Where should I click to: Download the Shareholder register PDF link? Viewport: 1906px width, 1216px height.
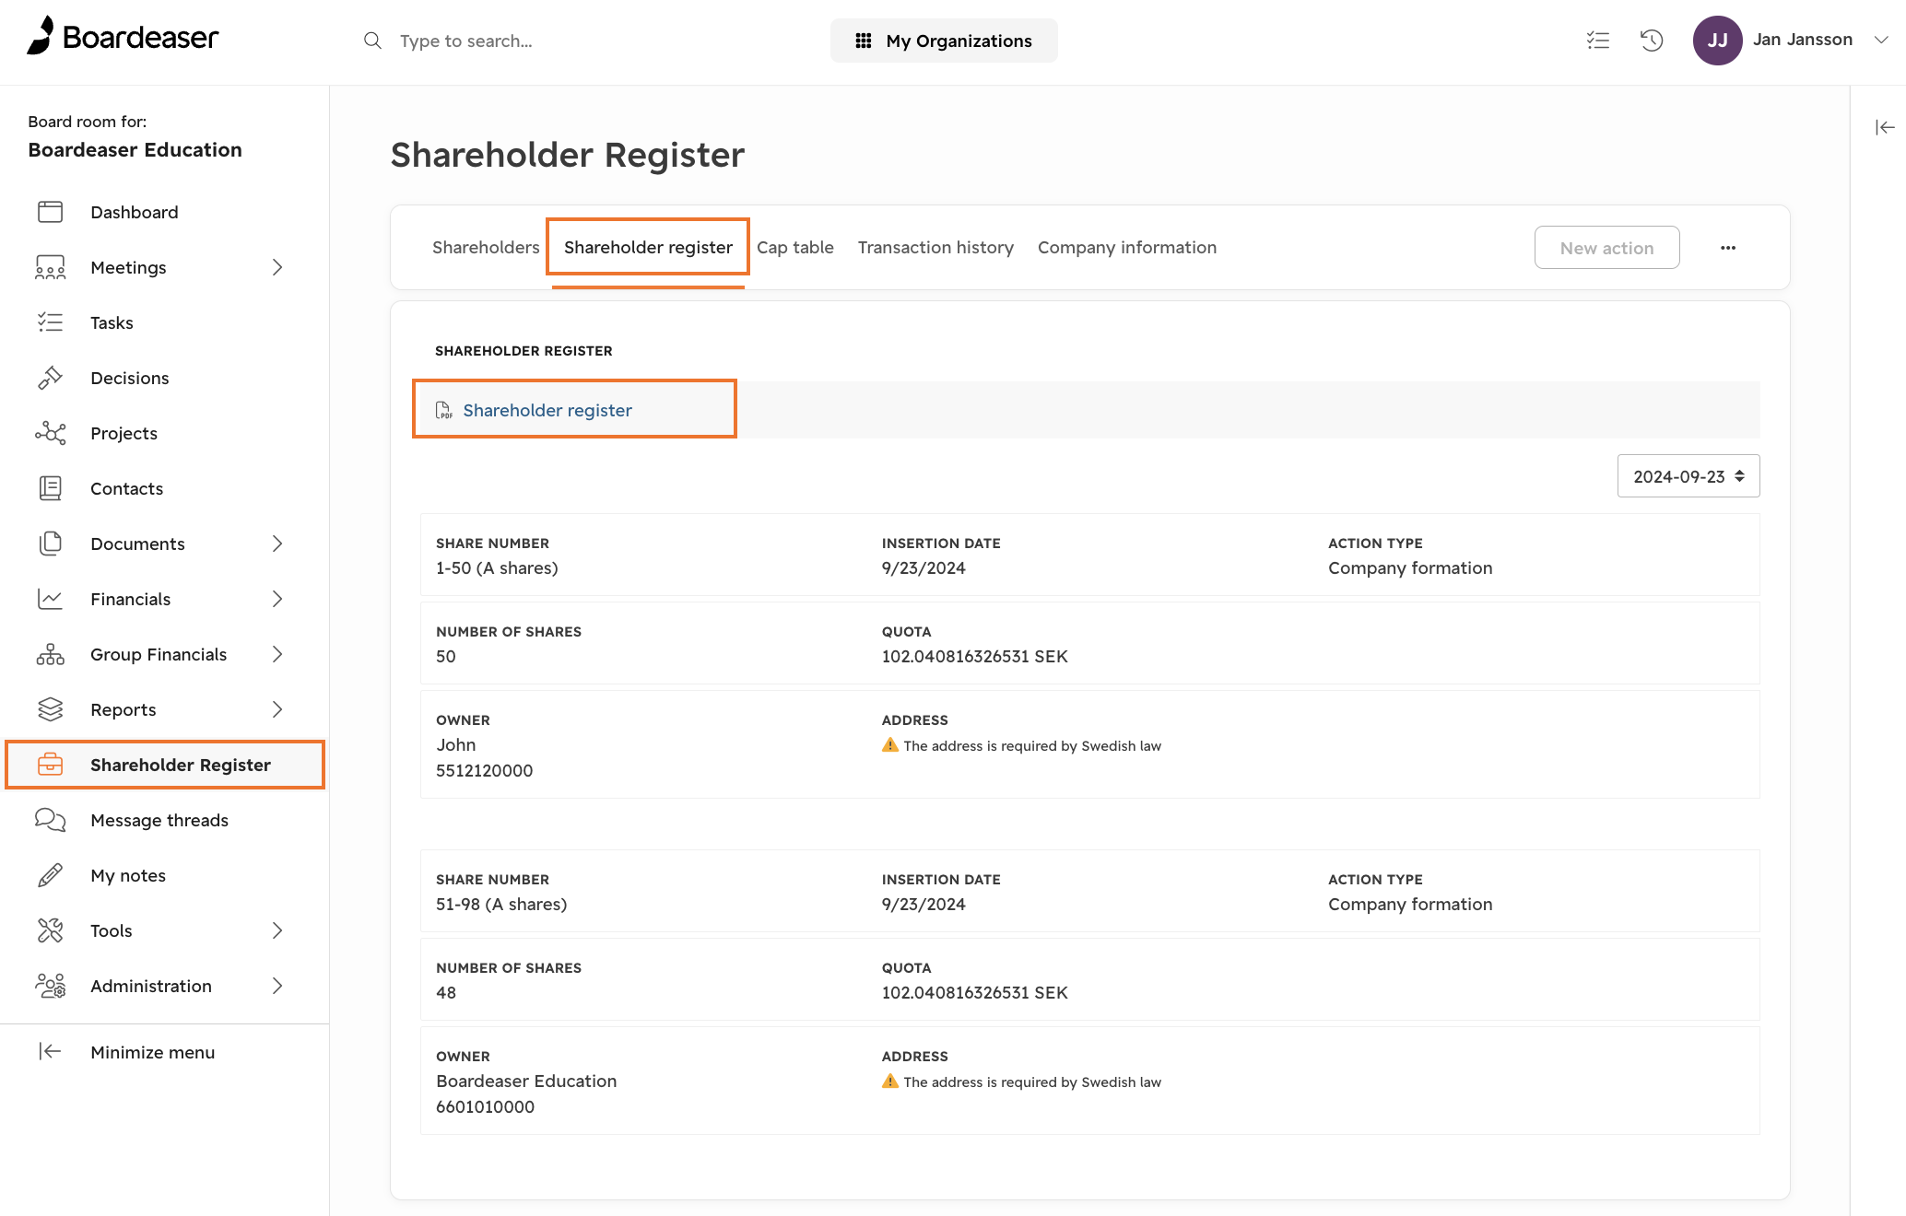547,410
